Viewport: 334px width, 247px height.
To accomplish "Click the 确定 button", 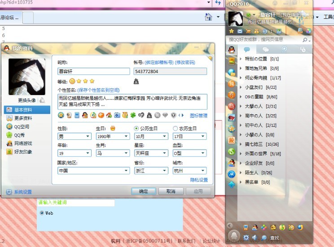I will point(143,191).
